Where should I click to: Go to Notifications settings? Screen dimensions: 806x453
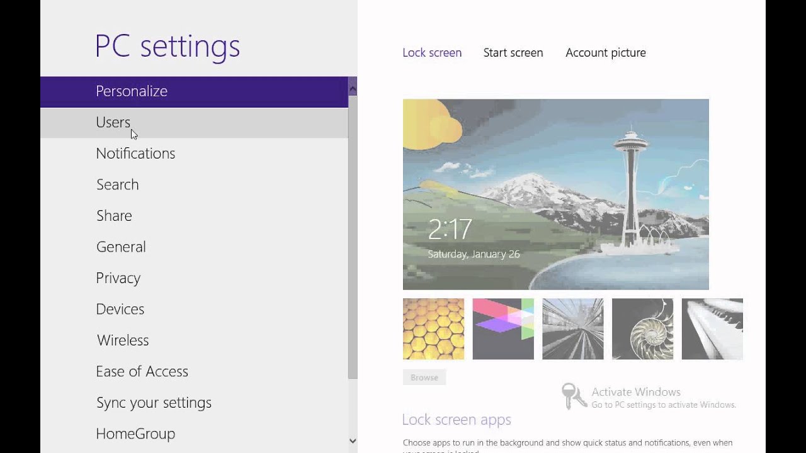(x=135, y=154)
